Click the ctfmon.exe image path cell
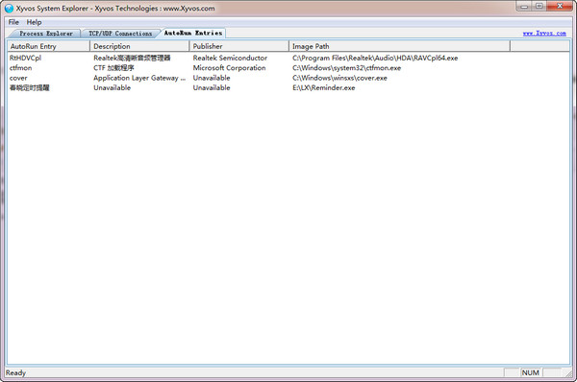 pyautogui.click(x=346, y=68)
